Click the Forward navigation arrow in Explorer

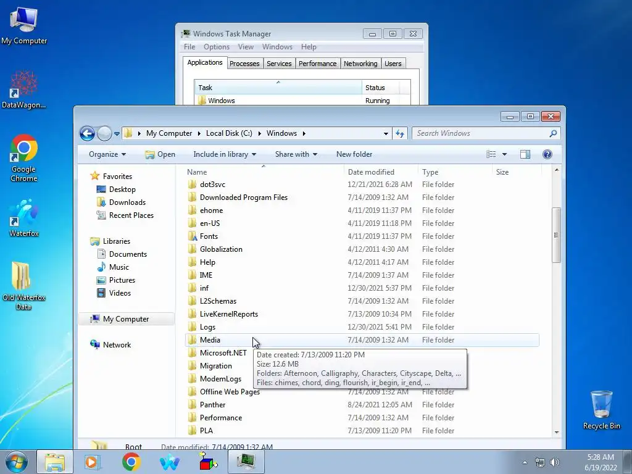pos(104,133)
